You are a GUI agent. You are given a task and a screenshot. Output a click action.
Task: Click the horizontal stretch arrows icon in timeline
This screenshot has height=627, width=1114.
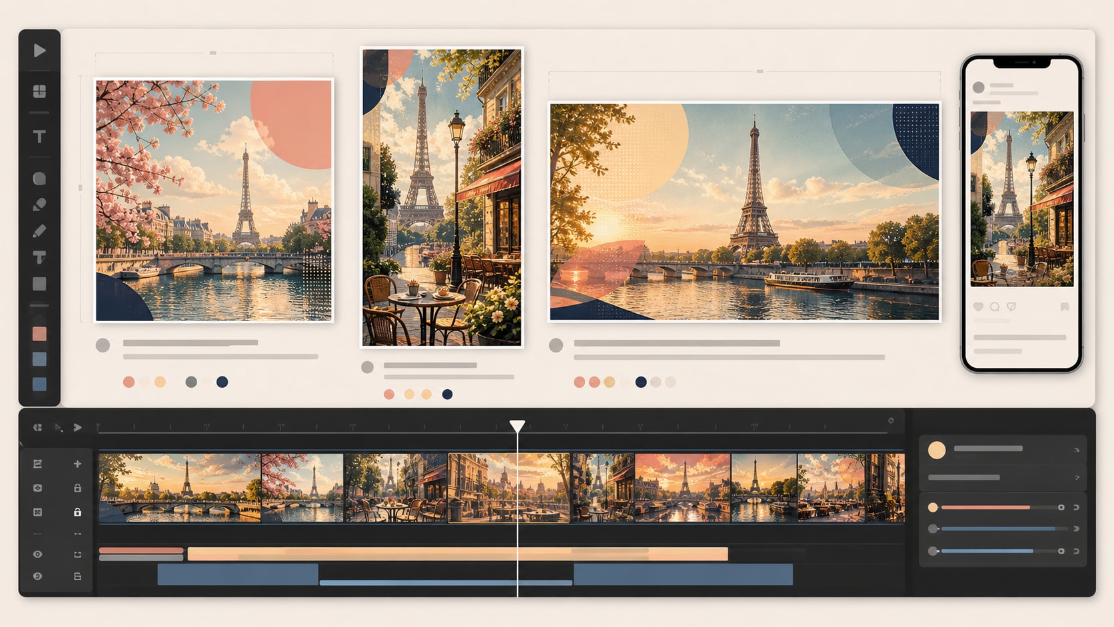[77, 534]
